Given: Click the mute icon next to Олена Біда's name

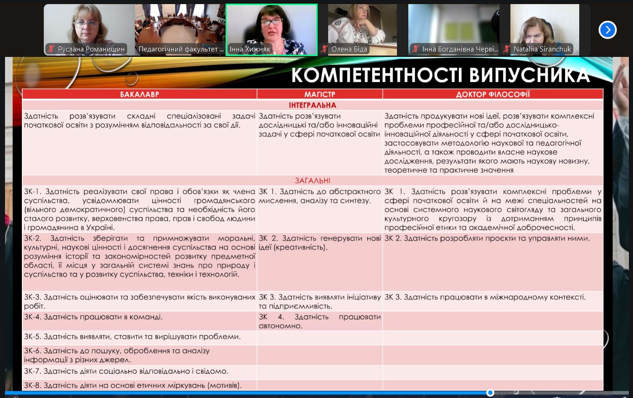Looking at the screenshot, I should [324, 49].
